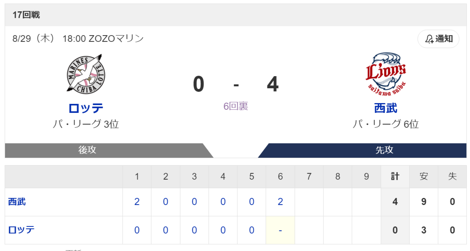Image resolution: width=470 pixels, height=251 pixels.
Task: Click the bell icon in 通知 button
Action: pyautogui.click(x=429, y=39)
